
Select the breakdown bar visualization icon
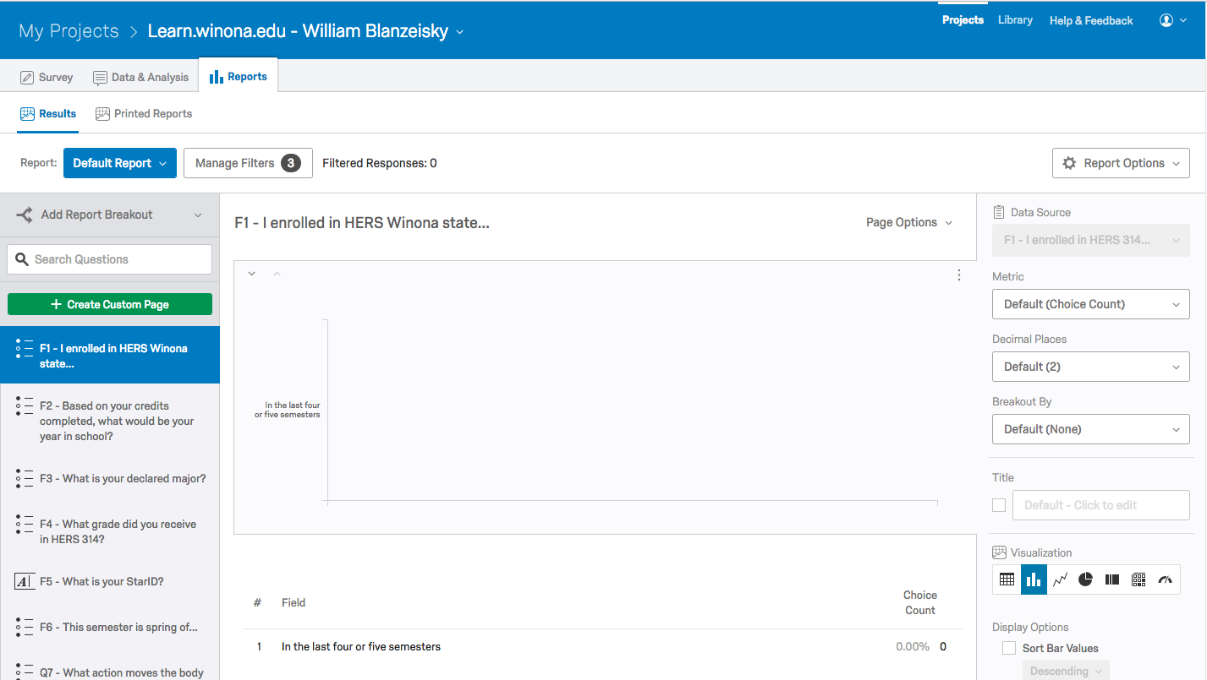click(1112, 579)
